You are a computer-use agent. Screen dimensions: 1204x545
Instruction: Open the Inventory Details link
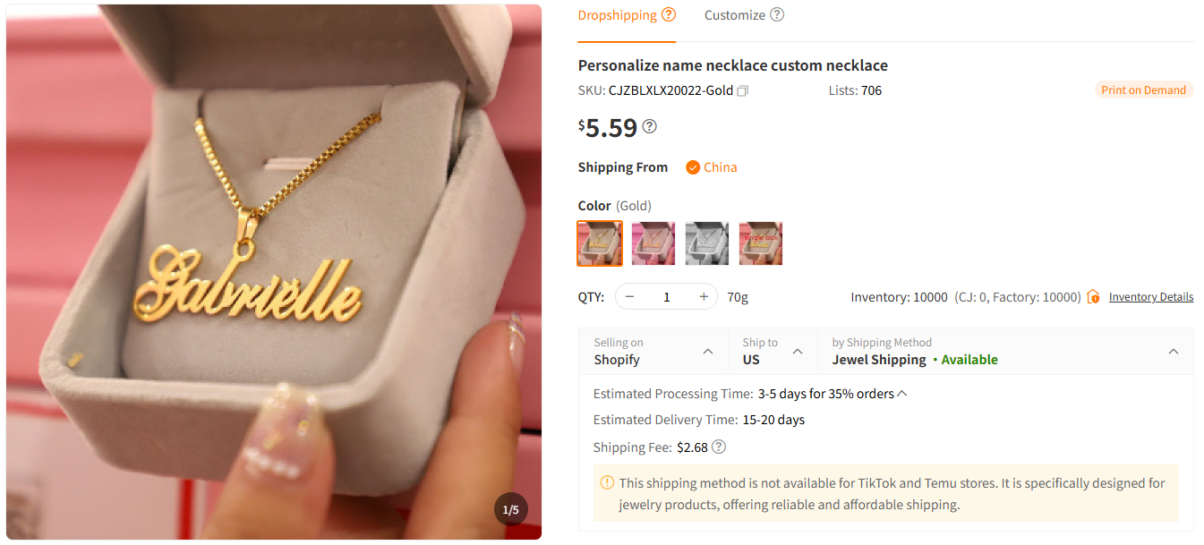click(x=1151, y=296)
